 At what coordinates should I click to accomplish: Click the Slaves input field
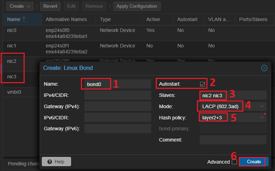(x=233, y=95)
